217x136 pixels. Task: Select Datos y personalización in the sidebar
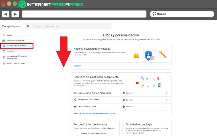(x=17, y=46)
